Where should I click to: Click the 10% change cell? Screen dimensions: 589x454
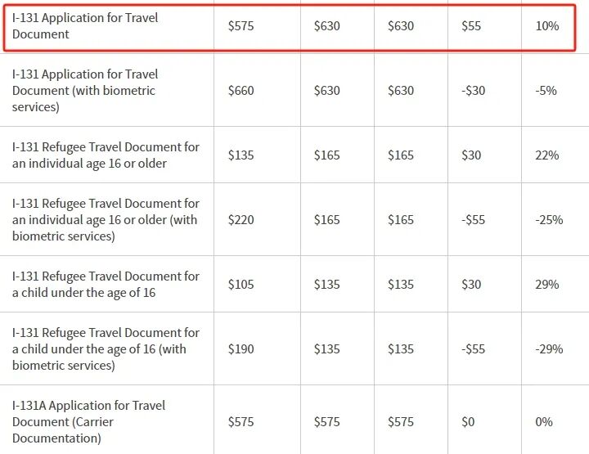click(x=547, y=26)
